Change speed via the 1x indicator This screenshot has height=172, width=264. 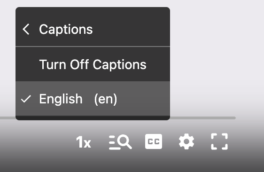coord(84,142)
